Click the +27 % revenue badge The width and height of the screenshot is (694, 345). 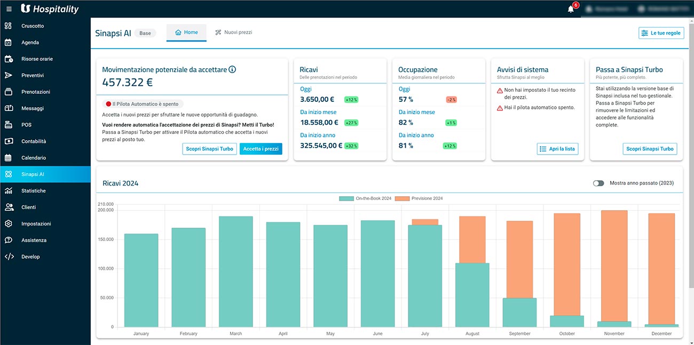(x=350, y=123)
